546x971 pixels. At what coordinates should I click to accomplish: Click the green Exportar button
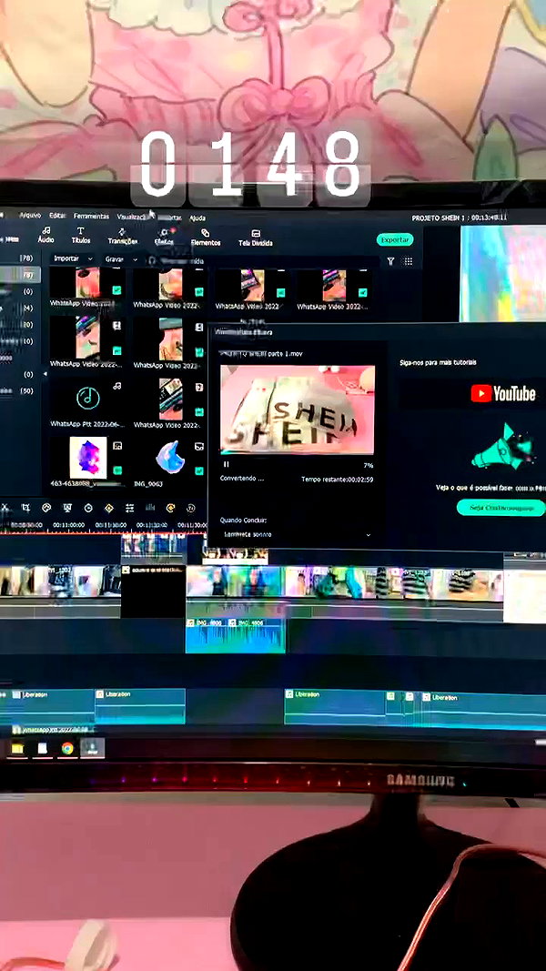click(394, 239)
